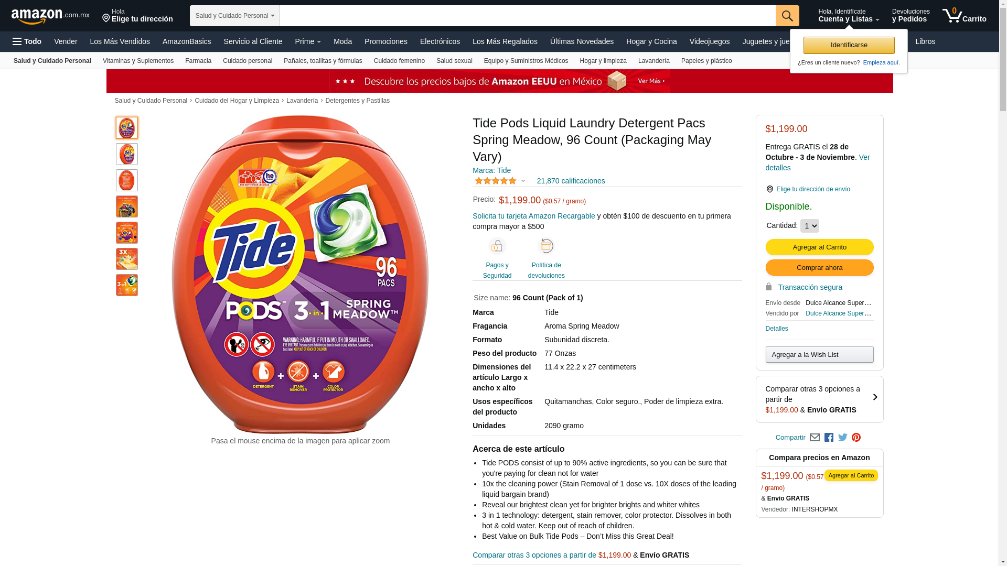Image resolution: width=1007 pixels, height=566 pixels.
Task: Select the second product thumbnail
Action: coord(127,154)
